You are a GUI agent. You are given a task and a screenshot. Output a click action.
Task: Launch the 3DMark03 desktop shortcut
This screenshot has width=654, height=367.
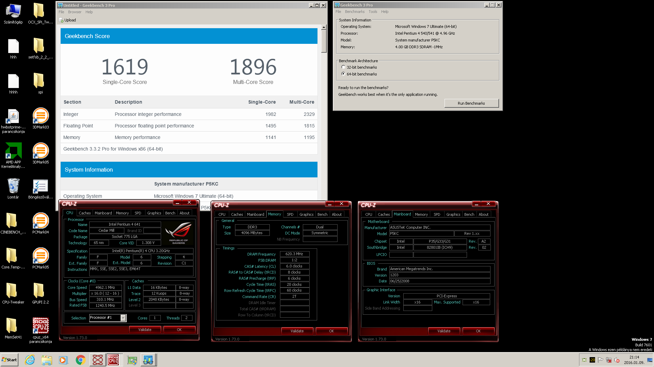tap(41, 119)
